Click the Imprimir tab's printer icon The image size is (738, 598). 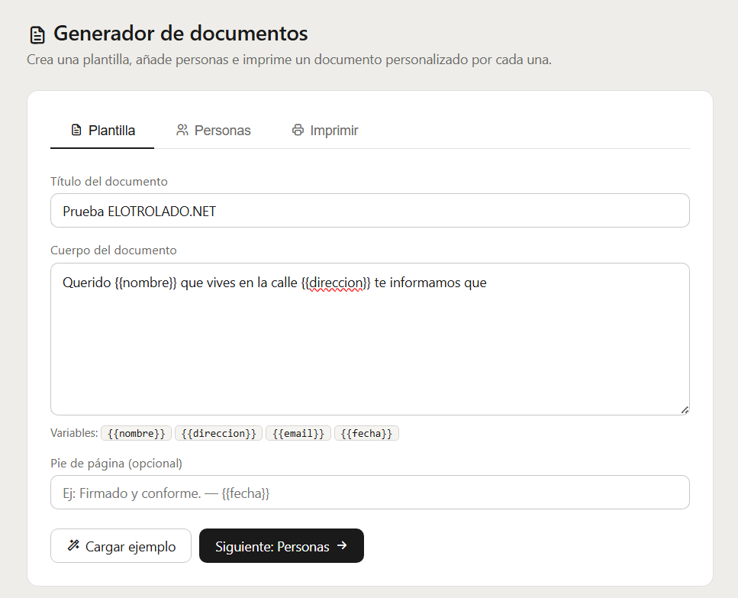(298, 130)
